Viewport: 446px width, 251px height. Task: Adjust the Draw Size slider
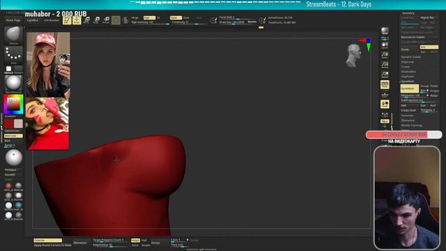pyautogui.click(x=238, y=22)
